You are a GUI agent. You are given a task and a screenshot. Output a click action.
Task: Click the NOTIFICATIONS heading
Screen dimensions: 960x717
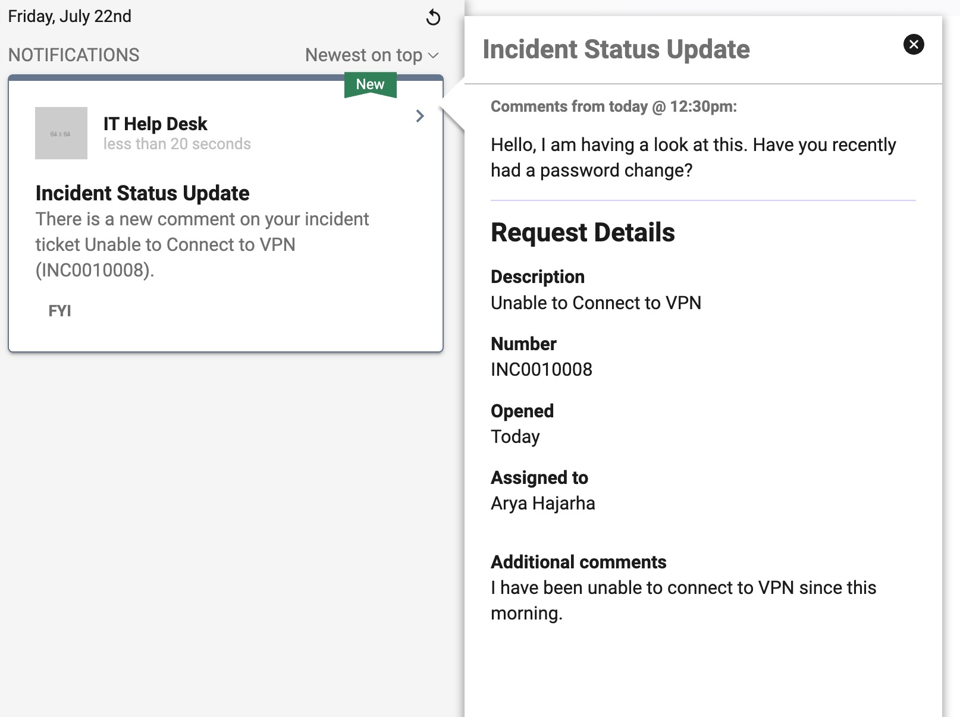(74, 55)
